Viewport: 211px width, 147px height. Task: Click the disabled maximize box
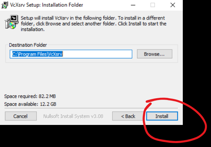(x=152, y=5)
